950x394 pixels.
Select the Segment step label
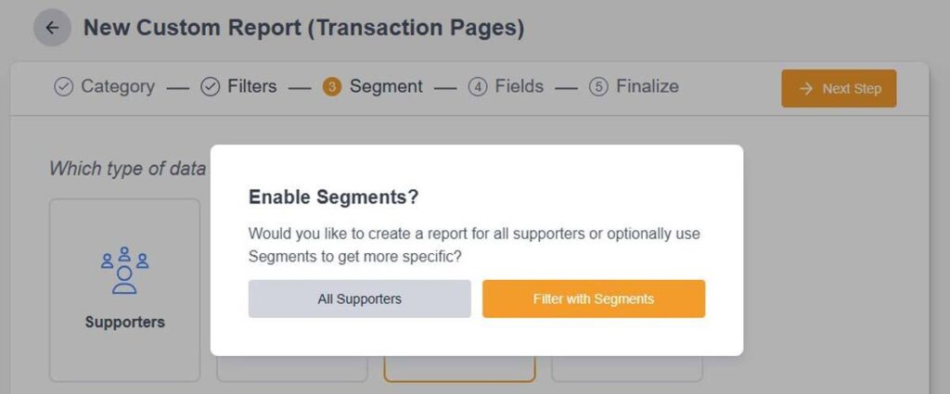386,86
